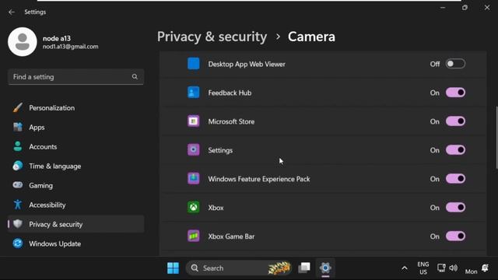Turn off Xbox camera access
This screenshot has height=280, width=498.
click(455, 208)
